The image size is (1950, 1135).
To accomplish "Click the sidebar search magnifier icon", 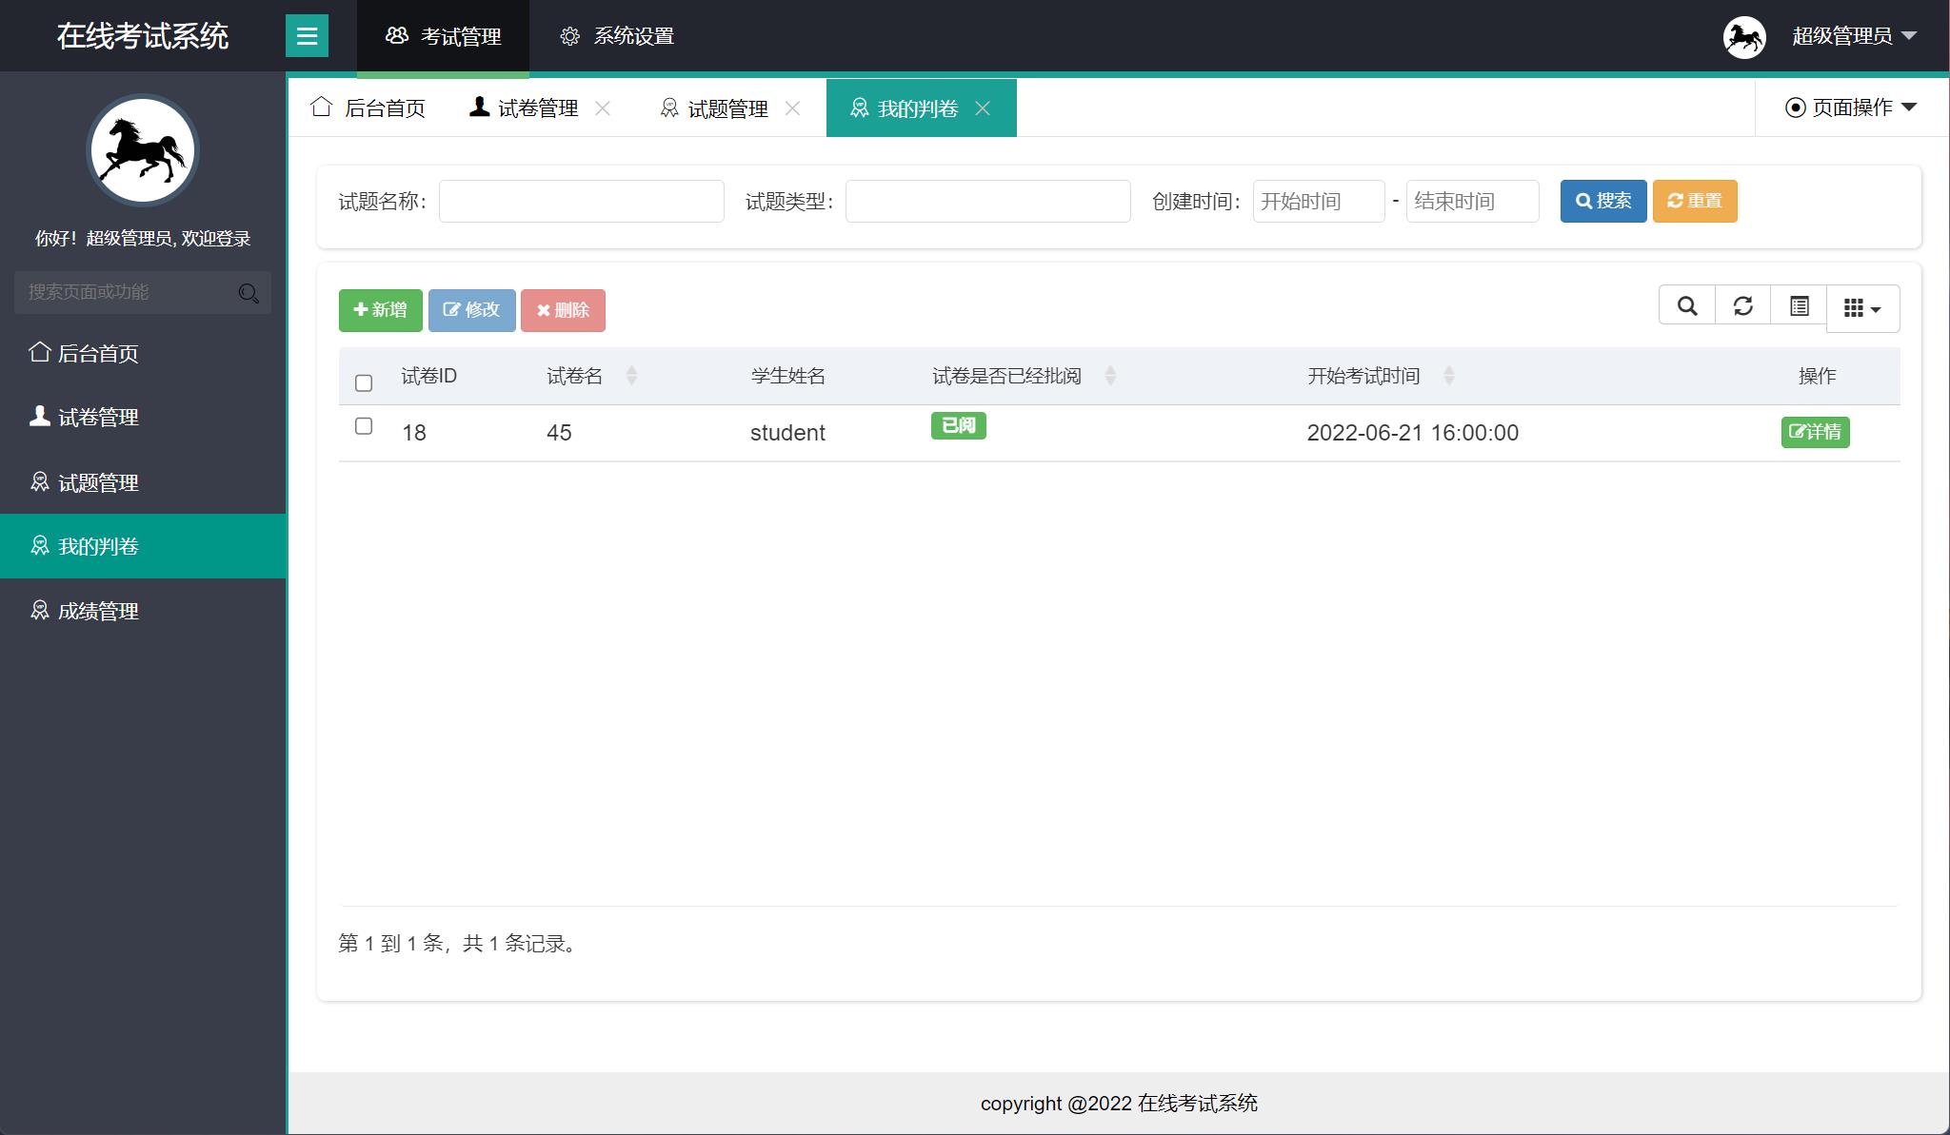I will tap(249, 293).
